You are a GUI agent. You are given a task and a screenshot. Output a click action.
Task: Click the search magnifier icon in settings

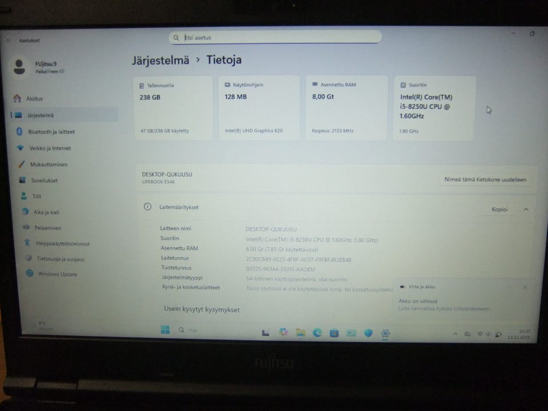point(176,38)
